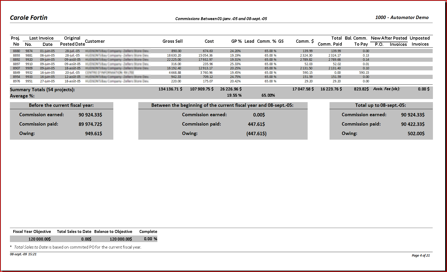
Task: Select the Gross Sell column header
Action: click(172, 41)
